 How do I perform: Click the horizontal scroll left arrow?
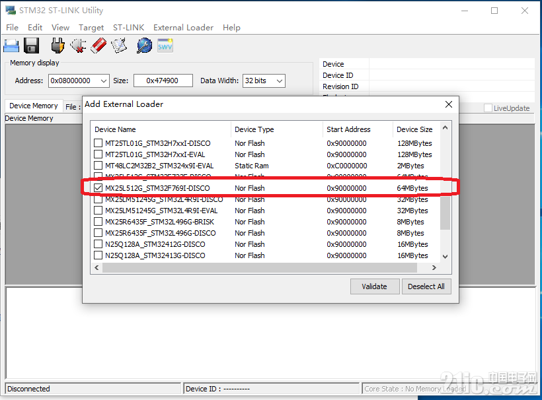point(97,267)
